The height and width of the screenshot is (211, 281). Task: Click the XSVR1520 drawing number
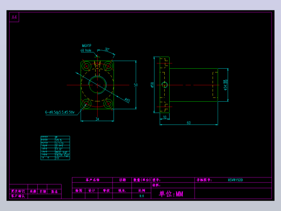click(x=235, y=180)
